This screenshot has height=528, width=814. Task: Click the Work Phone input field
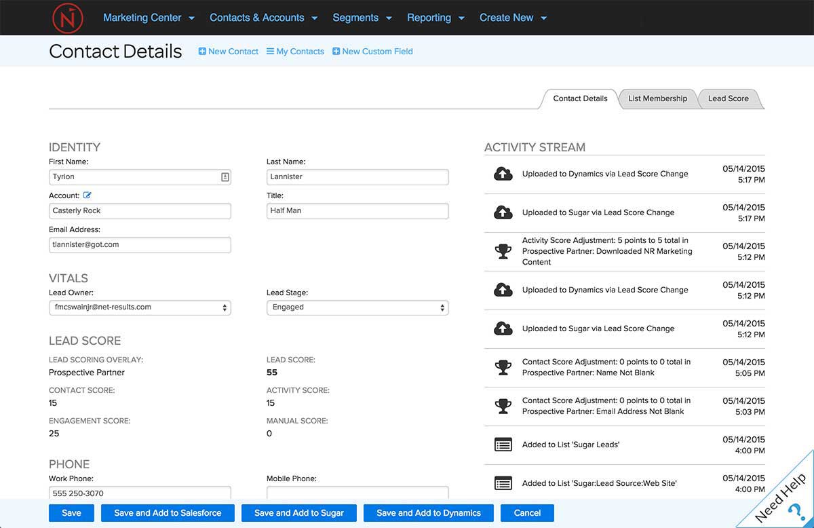(x=140, y=493)
